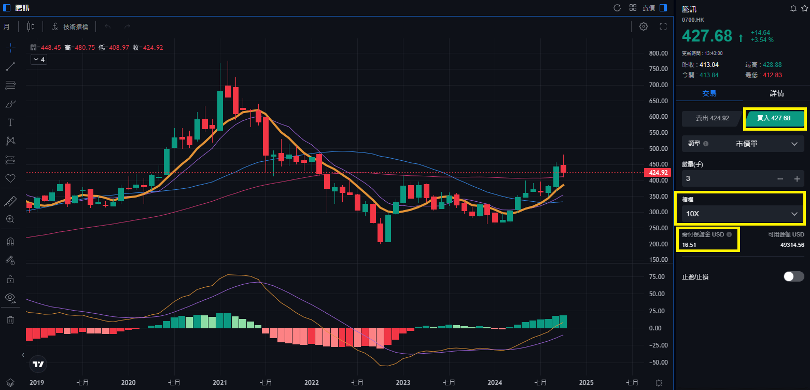Click the 0700.HK ticker code

pos(693,20)
